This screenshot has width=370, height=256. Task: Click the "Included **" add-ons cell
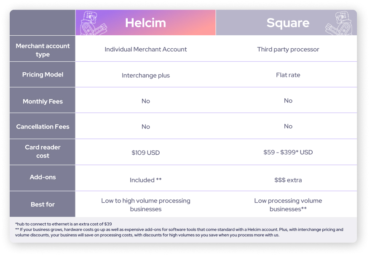pyautogui.click(x=146, y=180)
